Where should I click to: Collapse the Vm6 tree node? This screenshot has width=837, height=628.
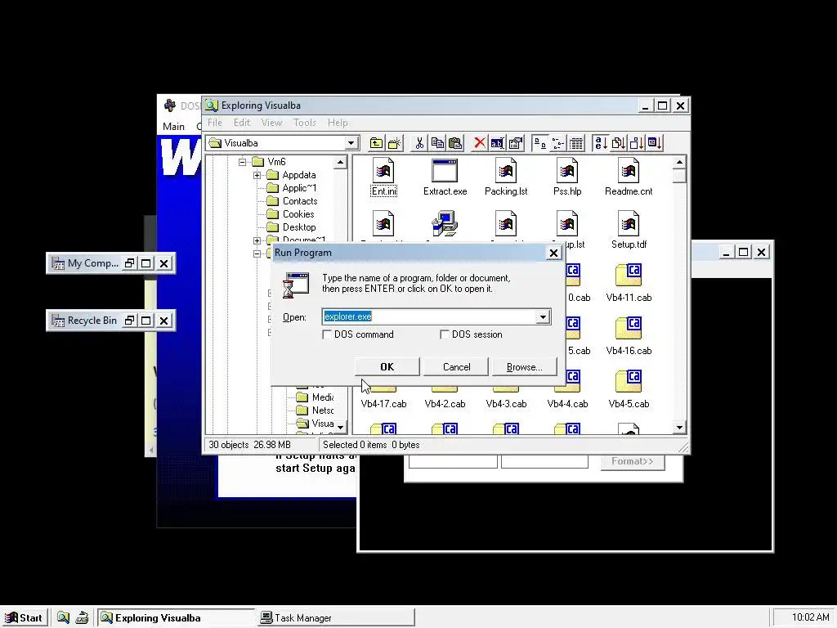(x=242, y=162)
